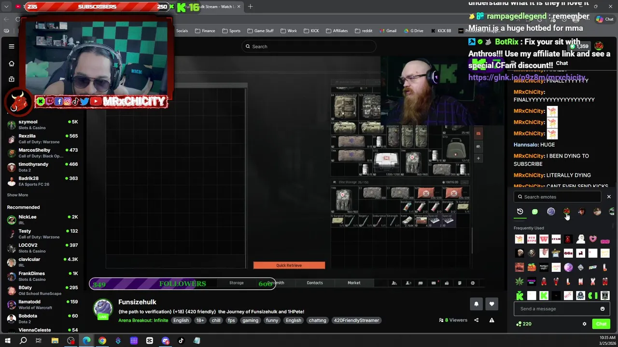The width and height of the screenshot is (618, 347).
Task: Open FrankDimes recommended channel
Action: [42, 276]
